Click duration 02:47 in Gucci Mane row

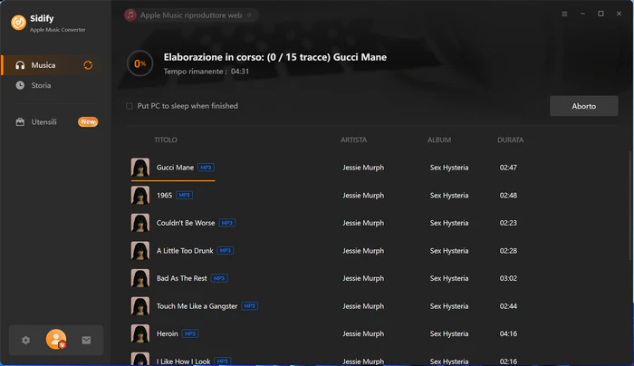[x=508, y=168]
